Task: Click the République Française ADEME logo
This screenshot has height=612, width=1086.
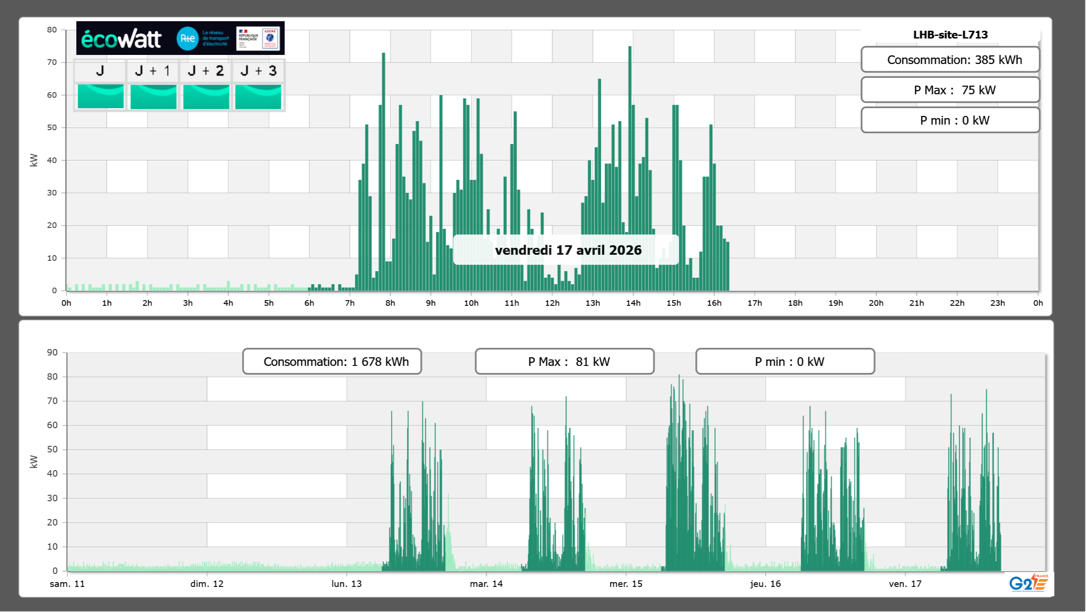Action: (x=258, y=38)
